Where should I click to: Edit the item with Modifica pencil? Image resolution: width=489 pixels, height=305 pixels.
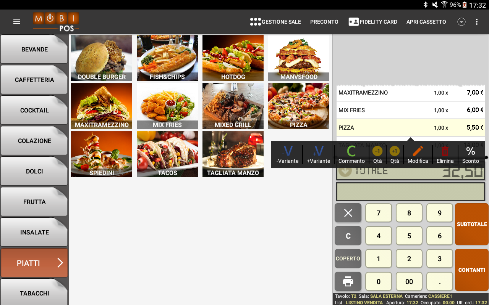pyautogui.click(x=418, y=155)
